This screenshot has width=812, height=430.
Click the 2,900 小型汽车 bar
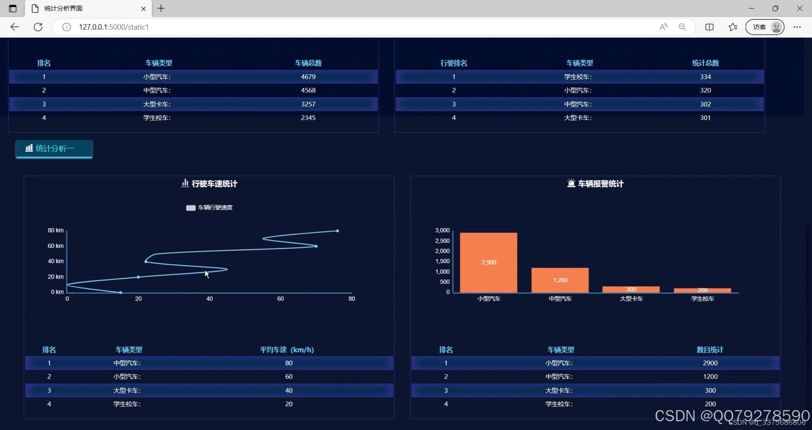point(489,263)
